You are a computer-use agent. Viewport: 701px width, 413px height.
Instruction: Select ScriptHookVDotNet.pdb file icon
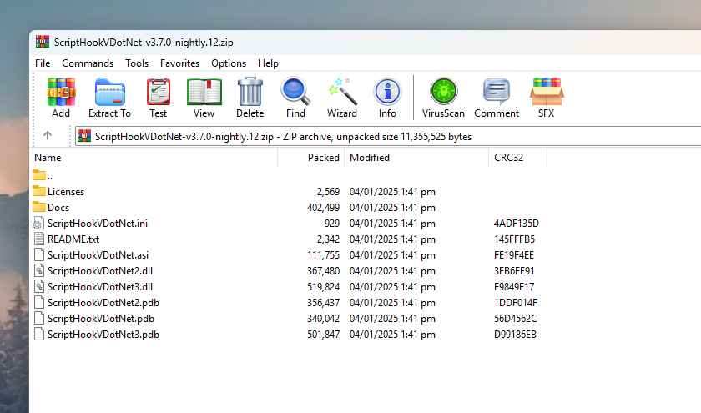[39, 318]
